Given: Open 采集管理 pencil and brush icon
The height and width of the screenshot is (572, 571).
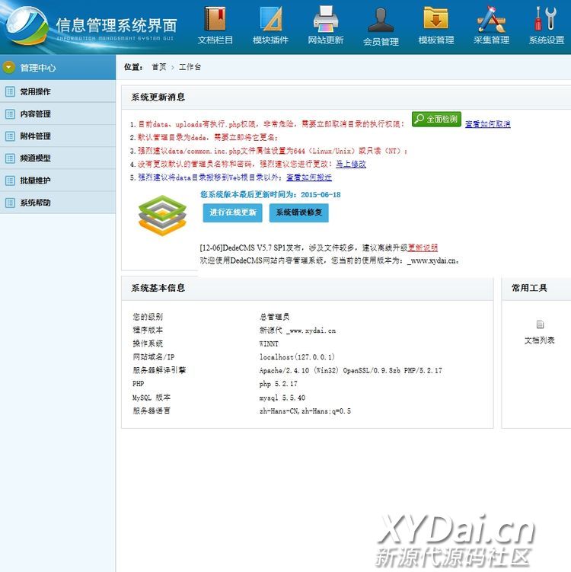Looking at the screenshot, I should [491, 19].
